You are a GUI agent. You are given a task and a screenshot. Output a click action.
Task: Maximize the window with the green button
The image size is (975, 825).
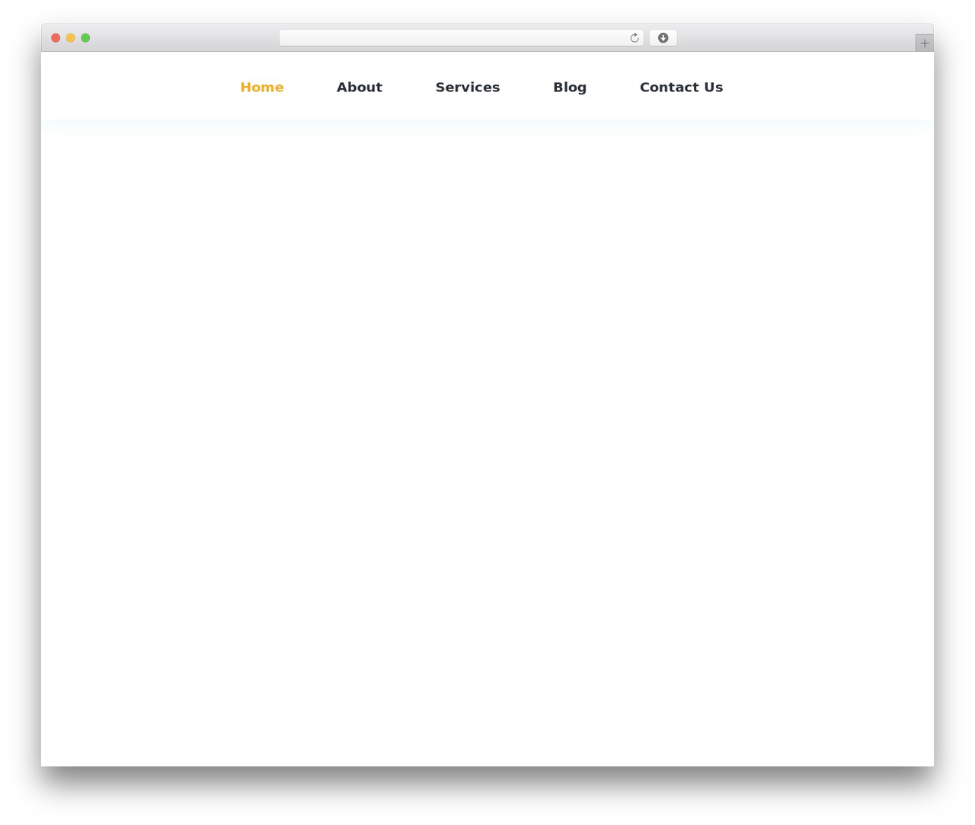pyautogui.click(x=85, y=38)
